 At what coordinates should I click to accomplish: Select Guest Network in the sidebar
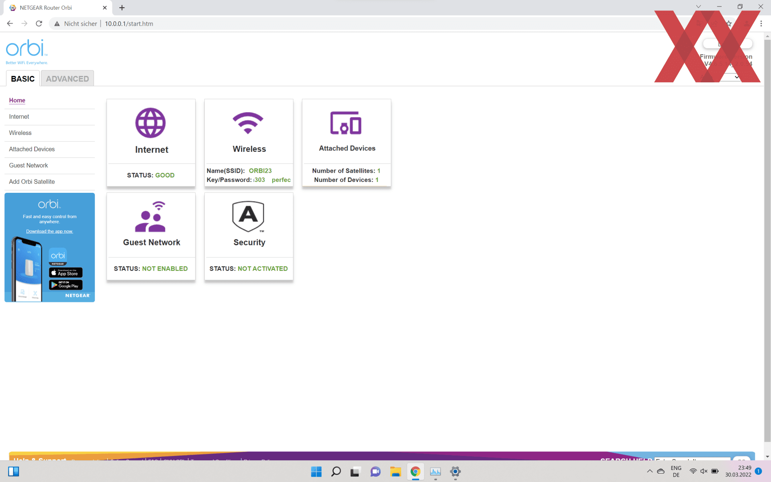click(x=29, y=165)
